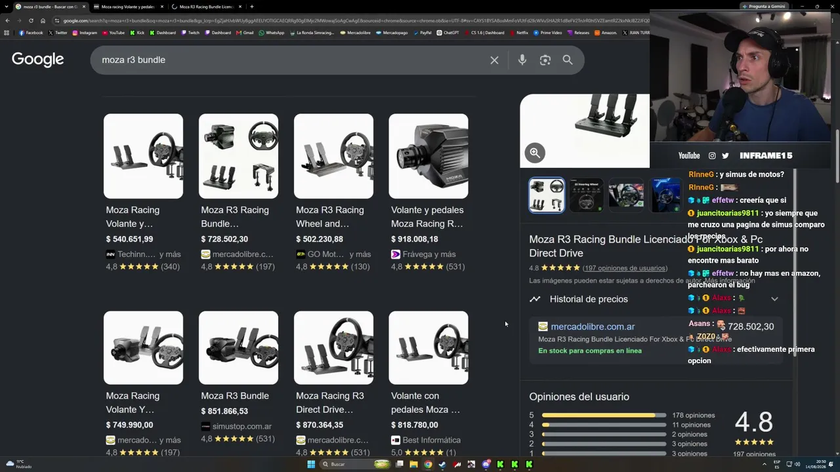This screenshot has width=840, height=472.
Task: Click the 'simustop.com.ar' seller text
Action: coord(242,426)
